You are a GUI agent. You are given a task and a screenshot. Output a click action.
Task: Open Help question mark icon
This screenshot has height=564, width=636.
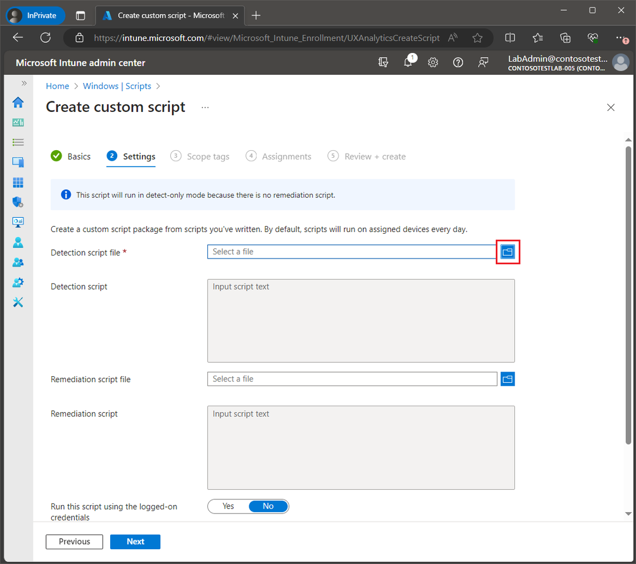point(458,62)
